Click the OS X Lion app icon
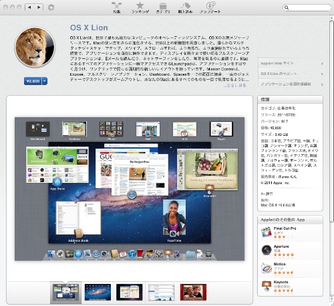 pyautogui.click(x=35, y=47)
